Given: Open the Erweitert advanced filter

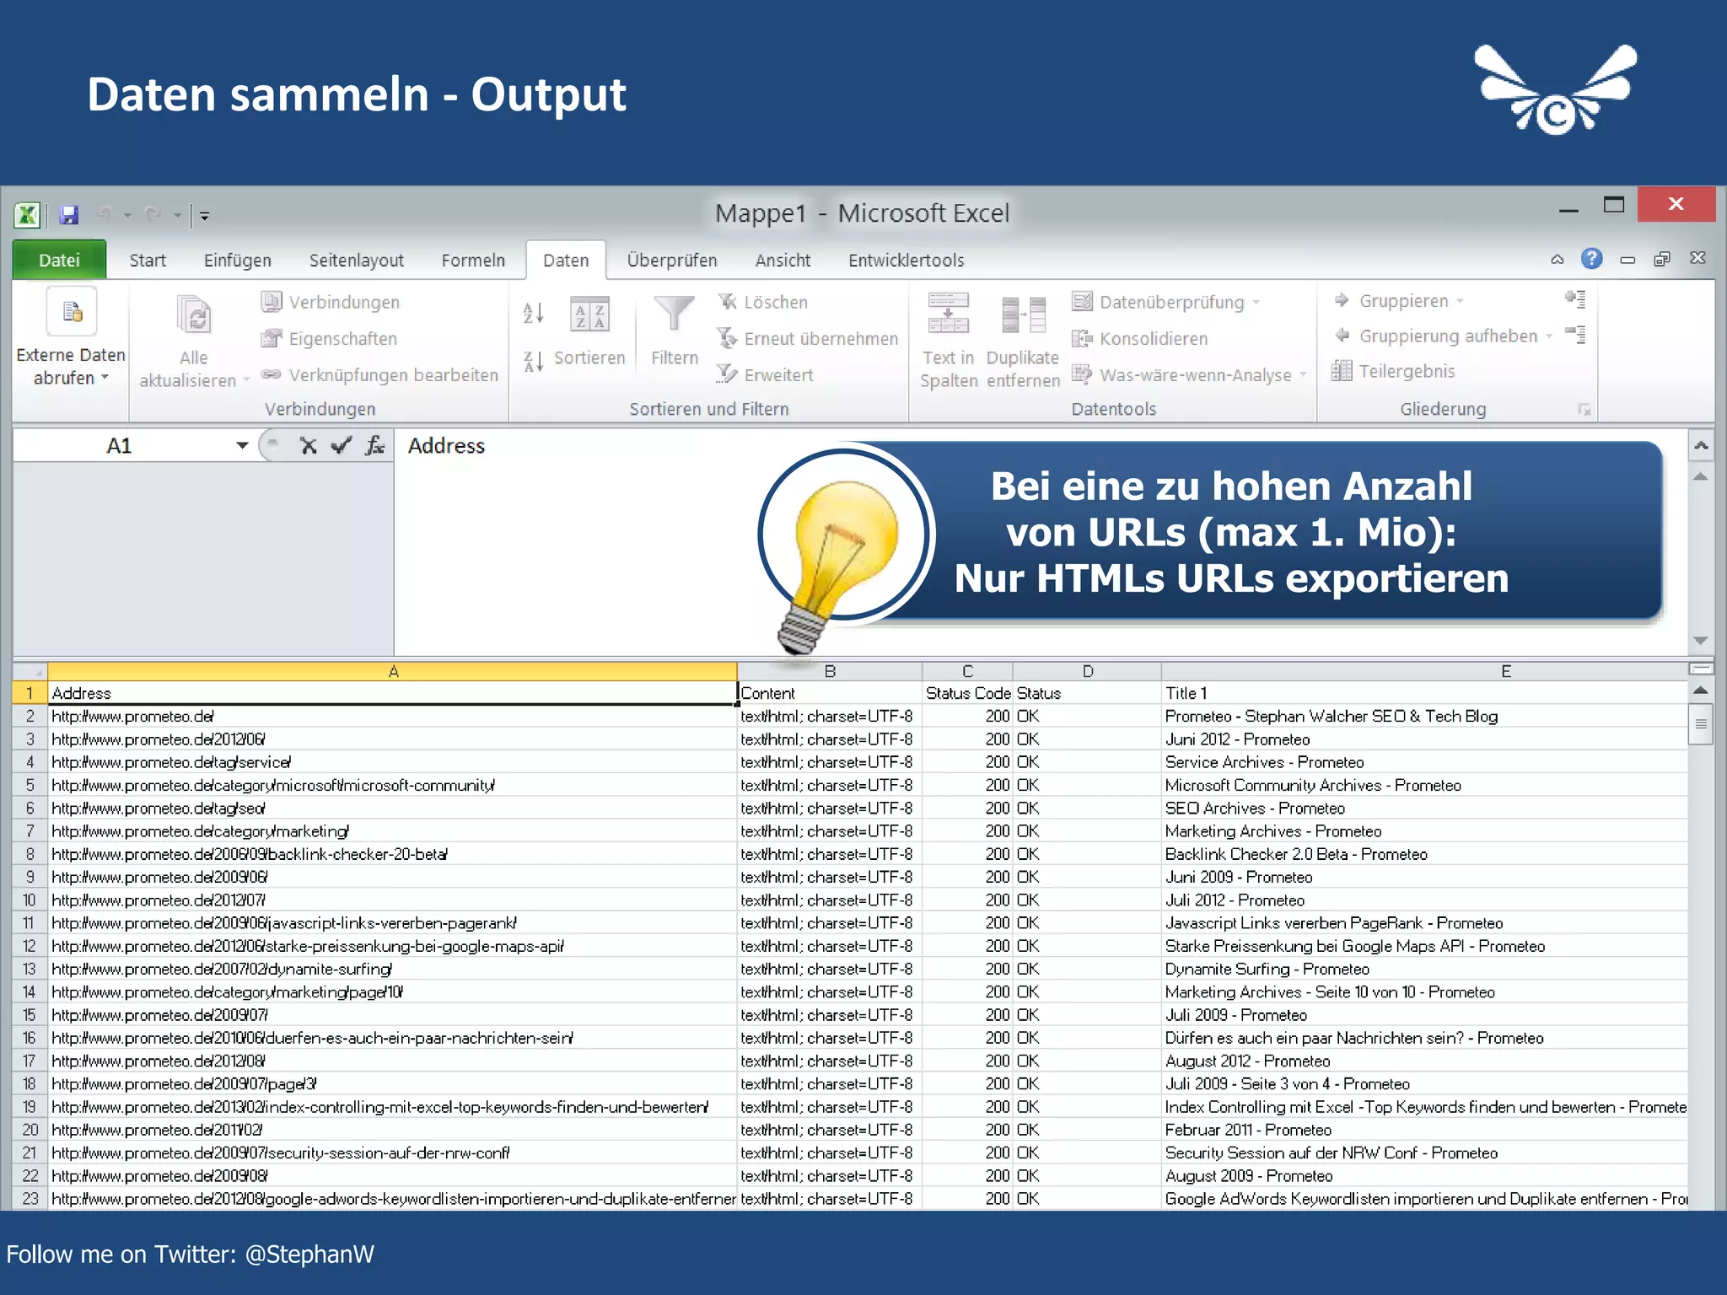Looking at the screenshot, I should (765, 374).
